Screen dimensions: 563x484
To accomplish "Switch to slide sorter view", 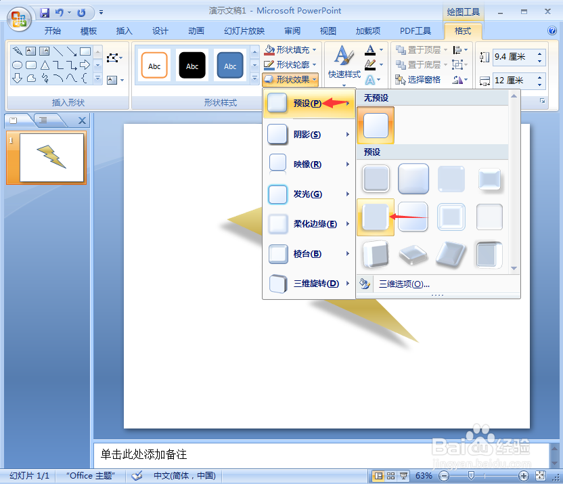I will 390,476.
